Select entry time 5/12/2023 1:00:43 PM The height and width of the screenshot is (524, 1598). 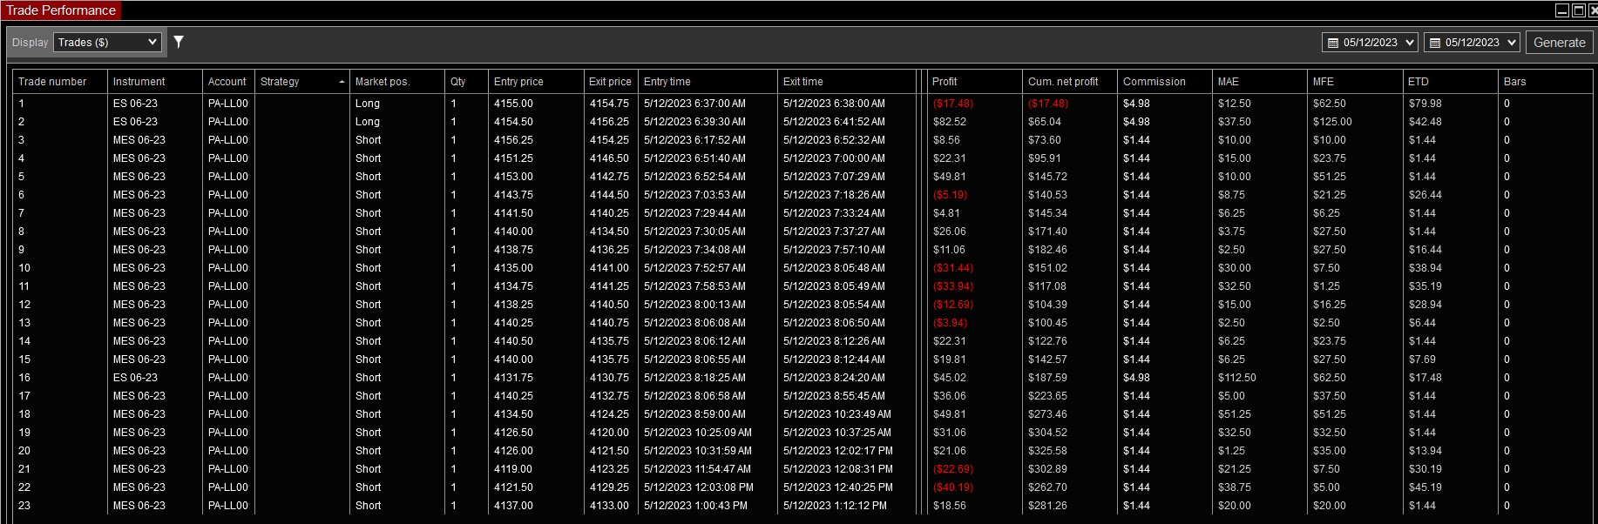tap(695, 506)
